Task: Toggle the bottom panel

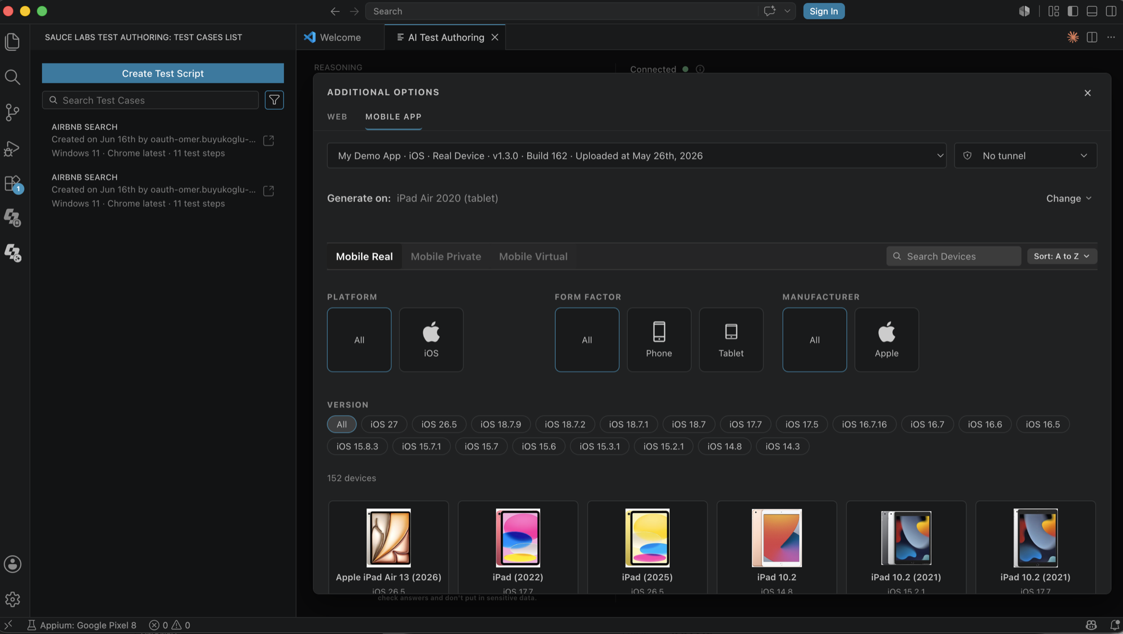Action: coord(1092,11)
